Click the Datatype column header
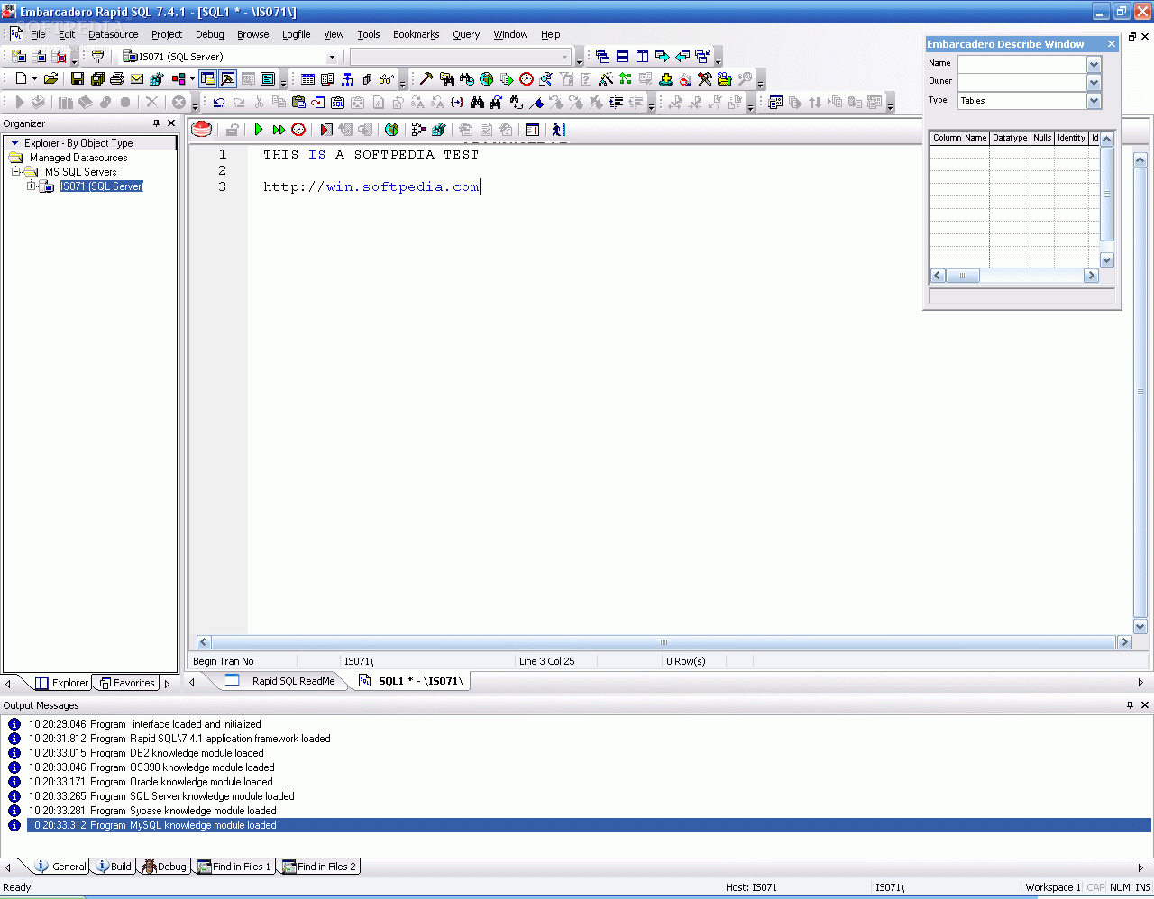The height and width of the screenshot is (899, 1154). (1010, 138)
